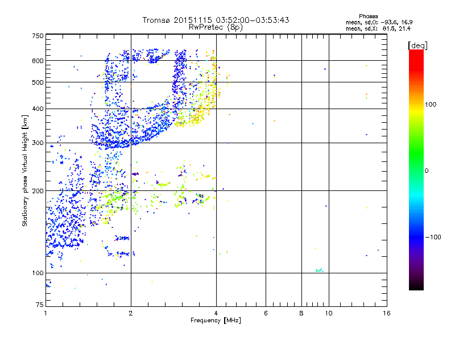
Task: Click the cyan point cluster near 10 MHz, 100 km
Action: [x=319, y=271]
